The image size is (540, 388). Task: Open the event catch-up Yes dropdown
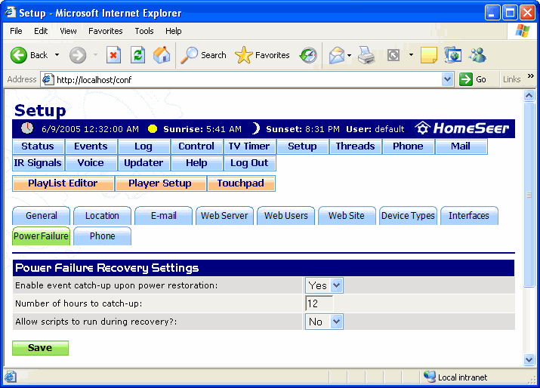click(x=324, y=285)
